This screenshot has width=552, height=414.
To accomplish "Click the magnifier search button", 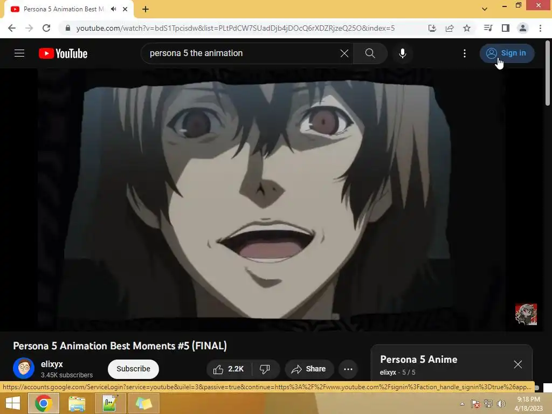I will (x=370, y=53).
